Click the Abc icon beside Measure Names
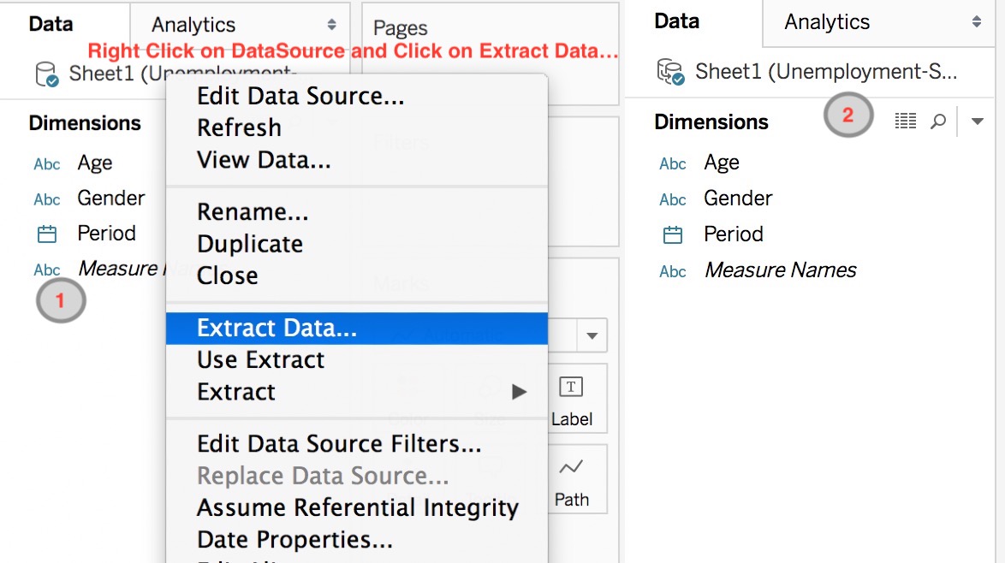Screen dimensions: 1005x563 [x=46, y=270]
